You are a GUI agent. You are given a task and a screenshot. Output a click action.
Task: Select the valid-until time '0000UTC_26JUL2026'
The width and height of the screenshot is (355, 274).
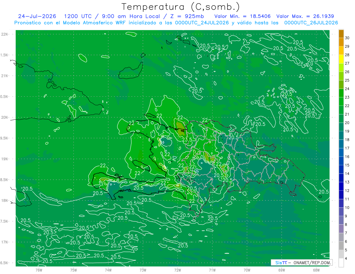pyautogui.click(x=311, y=23)
